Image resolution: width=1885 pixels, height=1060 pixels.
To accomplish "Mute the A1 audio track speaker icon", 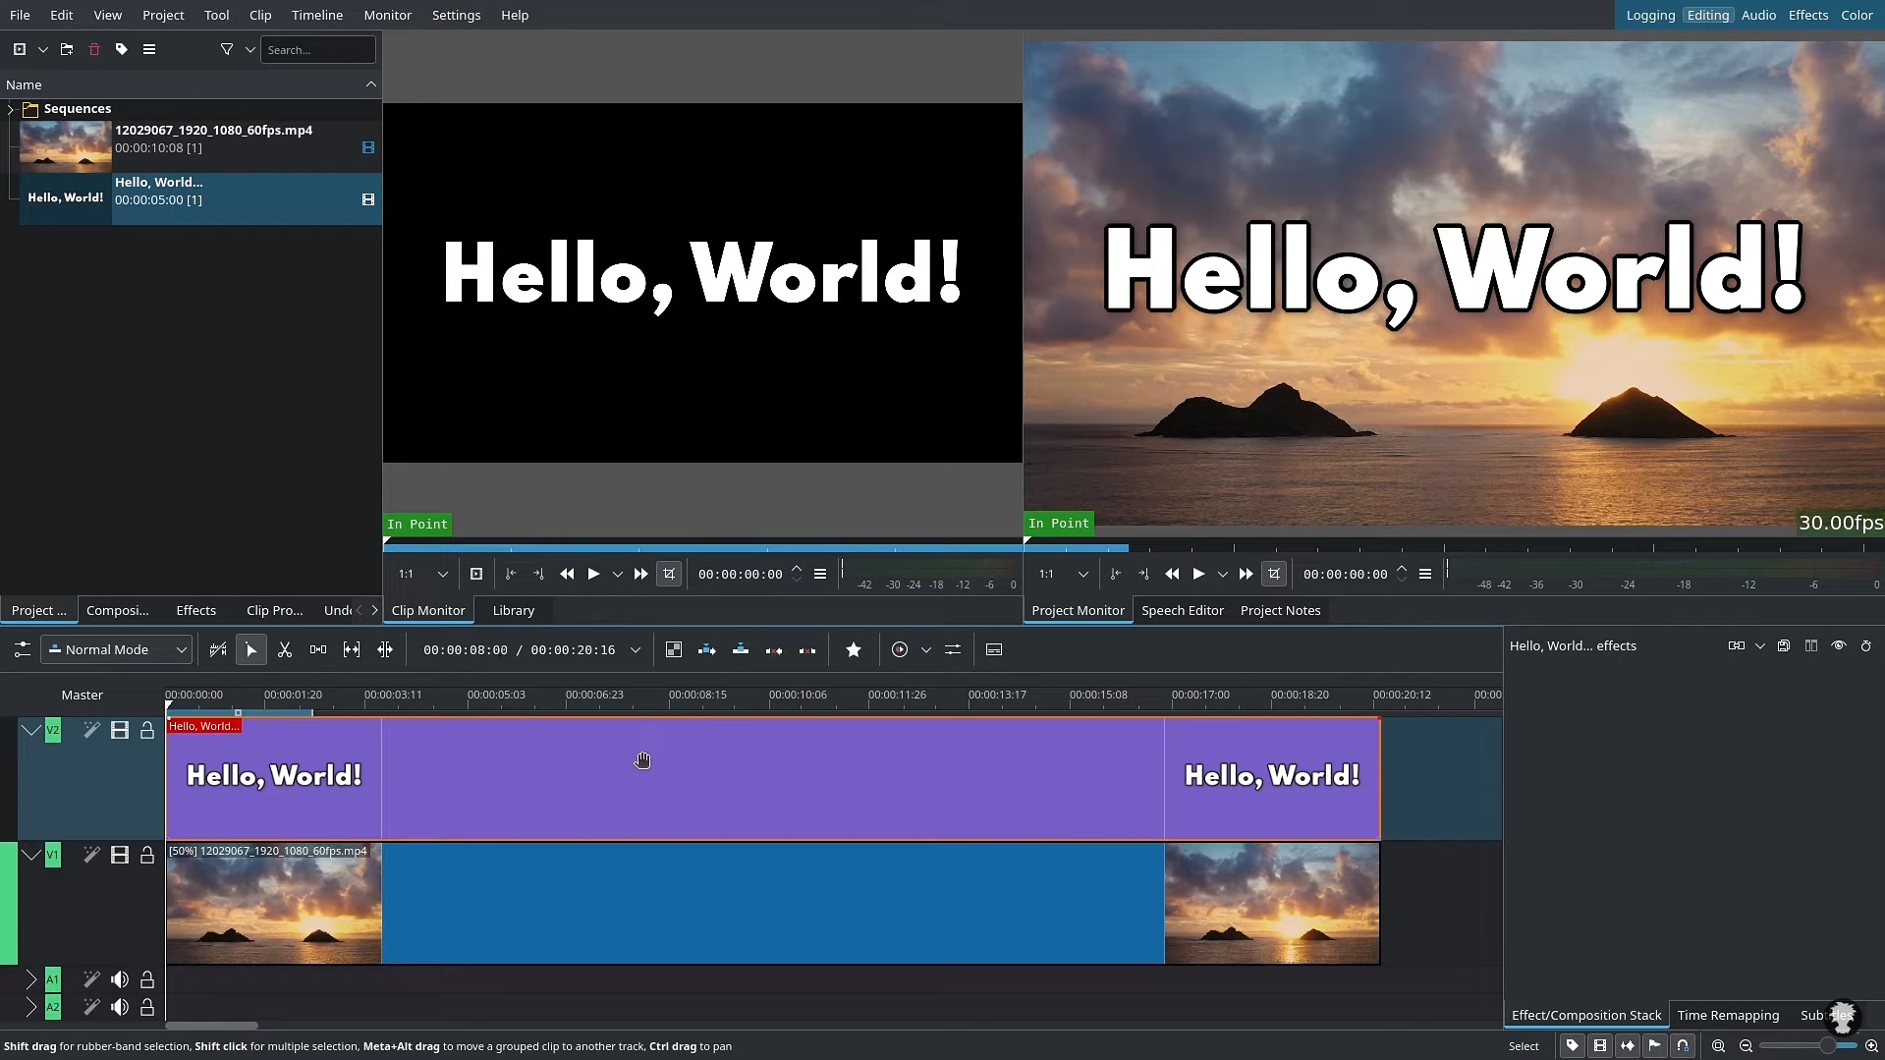I will pyautogui.click(x=120, y=978).
